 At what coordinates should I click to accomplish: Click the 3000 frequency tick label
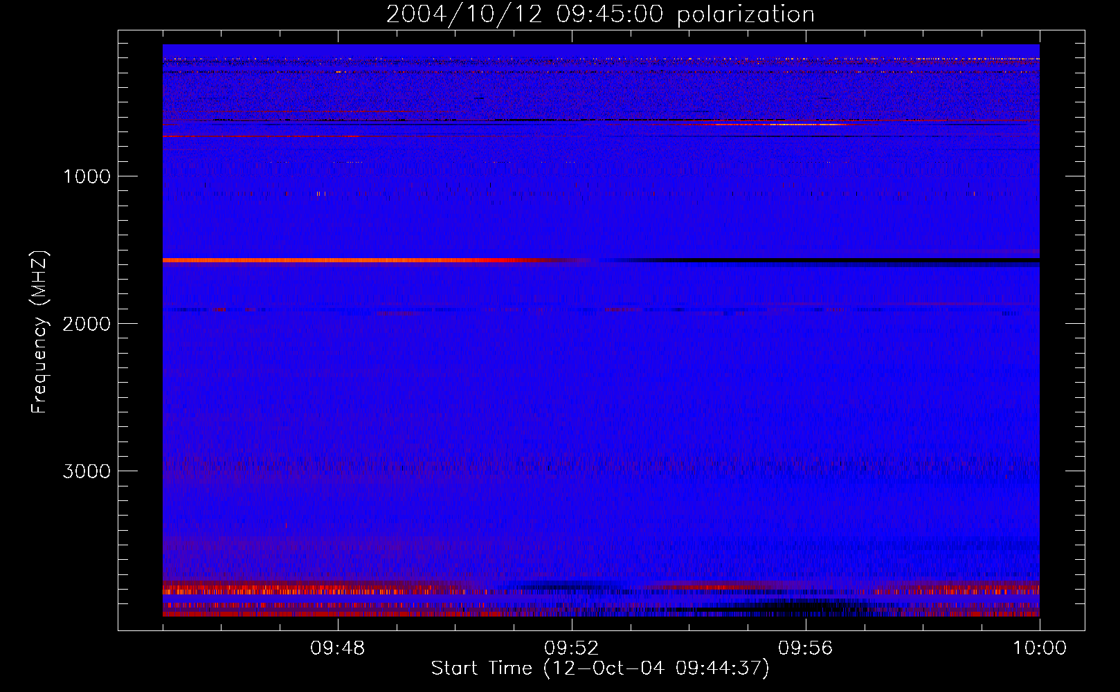(87, 471)
